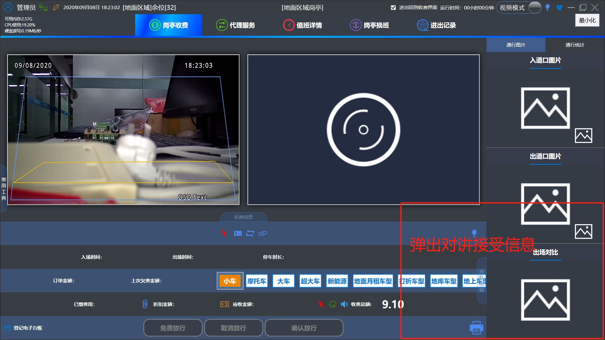
Task: Click the ID card icon
Action: point(238,233)
